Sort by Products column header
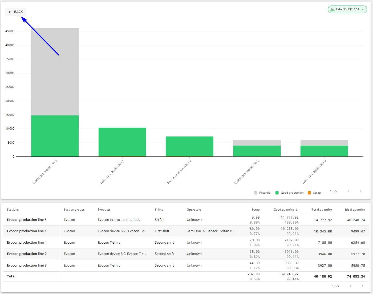This screenshot has height=294, width=373. (104, 210)
